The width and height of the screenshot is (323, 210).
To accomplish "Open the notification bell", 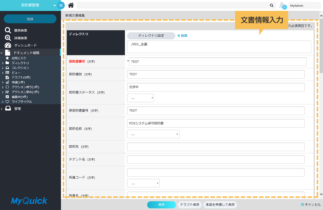I will pyautogui.click(x=282, y=5).
